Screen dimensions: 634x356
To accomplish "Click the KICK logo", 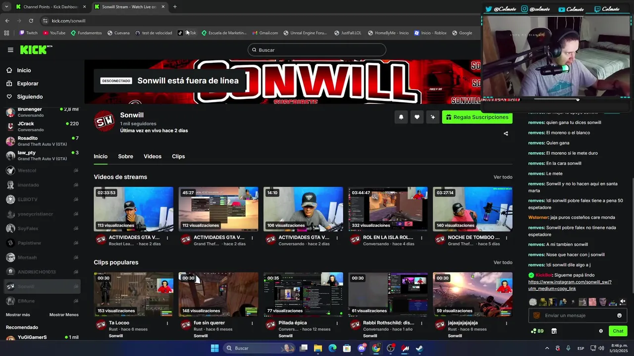I will point(36,49).
